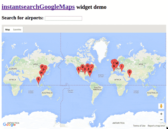Select the C marker in Europe
Image resolution: width=168 pixels, height=129 pixels.
[x=114, y=63]
